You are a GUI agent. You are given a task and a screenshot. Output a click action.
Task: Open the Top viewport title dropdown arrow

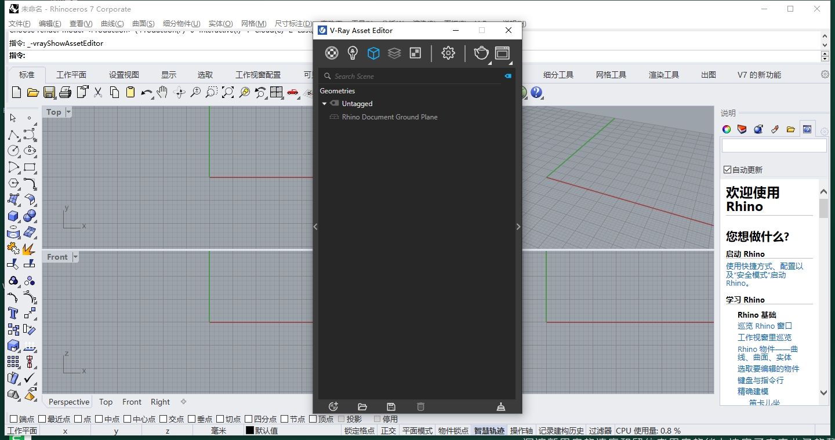(x=68, y=112)
